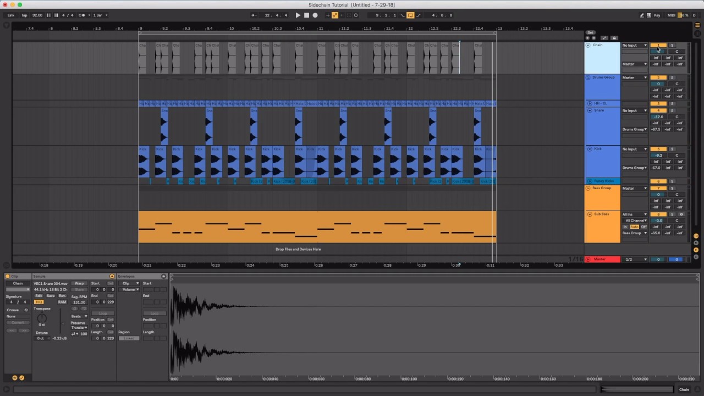Image resolution: width=704 pixels, height=396 pixels.
Task: Click the Set locator button
Action: [x=590, y=32]
